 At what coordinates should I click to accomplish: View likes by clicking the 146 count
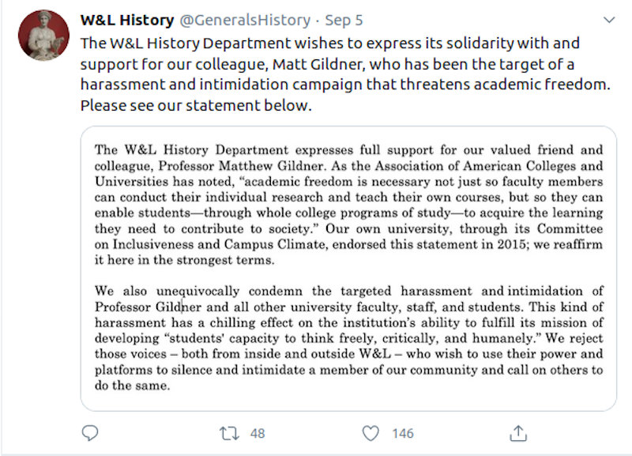pyautogui.click(x=401, y=433)
